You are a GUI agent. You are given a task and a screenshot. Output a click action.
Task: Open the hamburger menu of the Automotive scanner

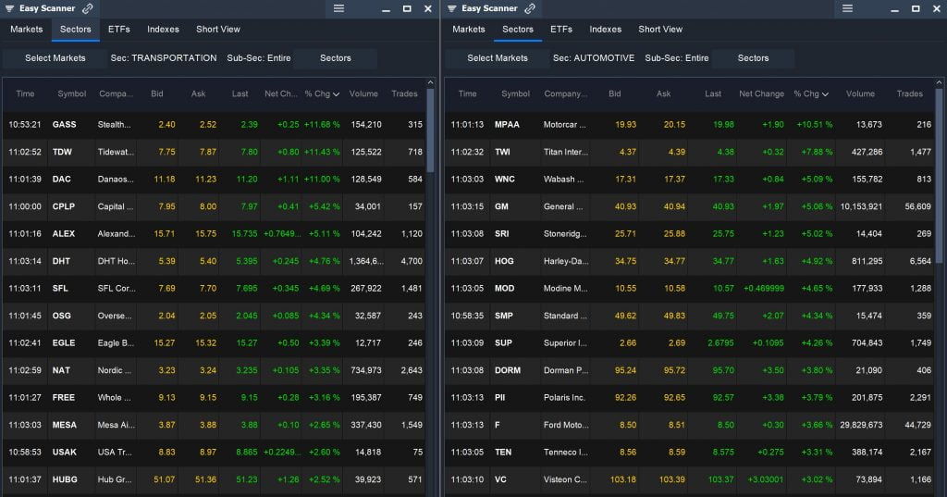(848, 8)
